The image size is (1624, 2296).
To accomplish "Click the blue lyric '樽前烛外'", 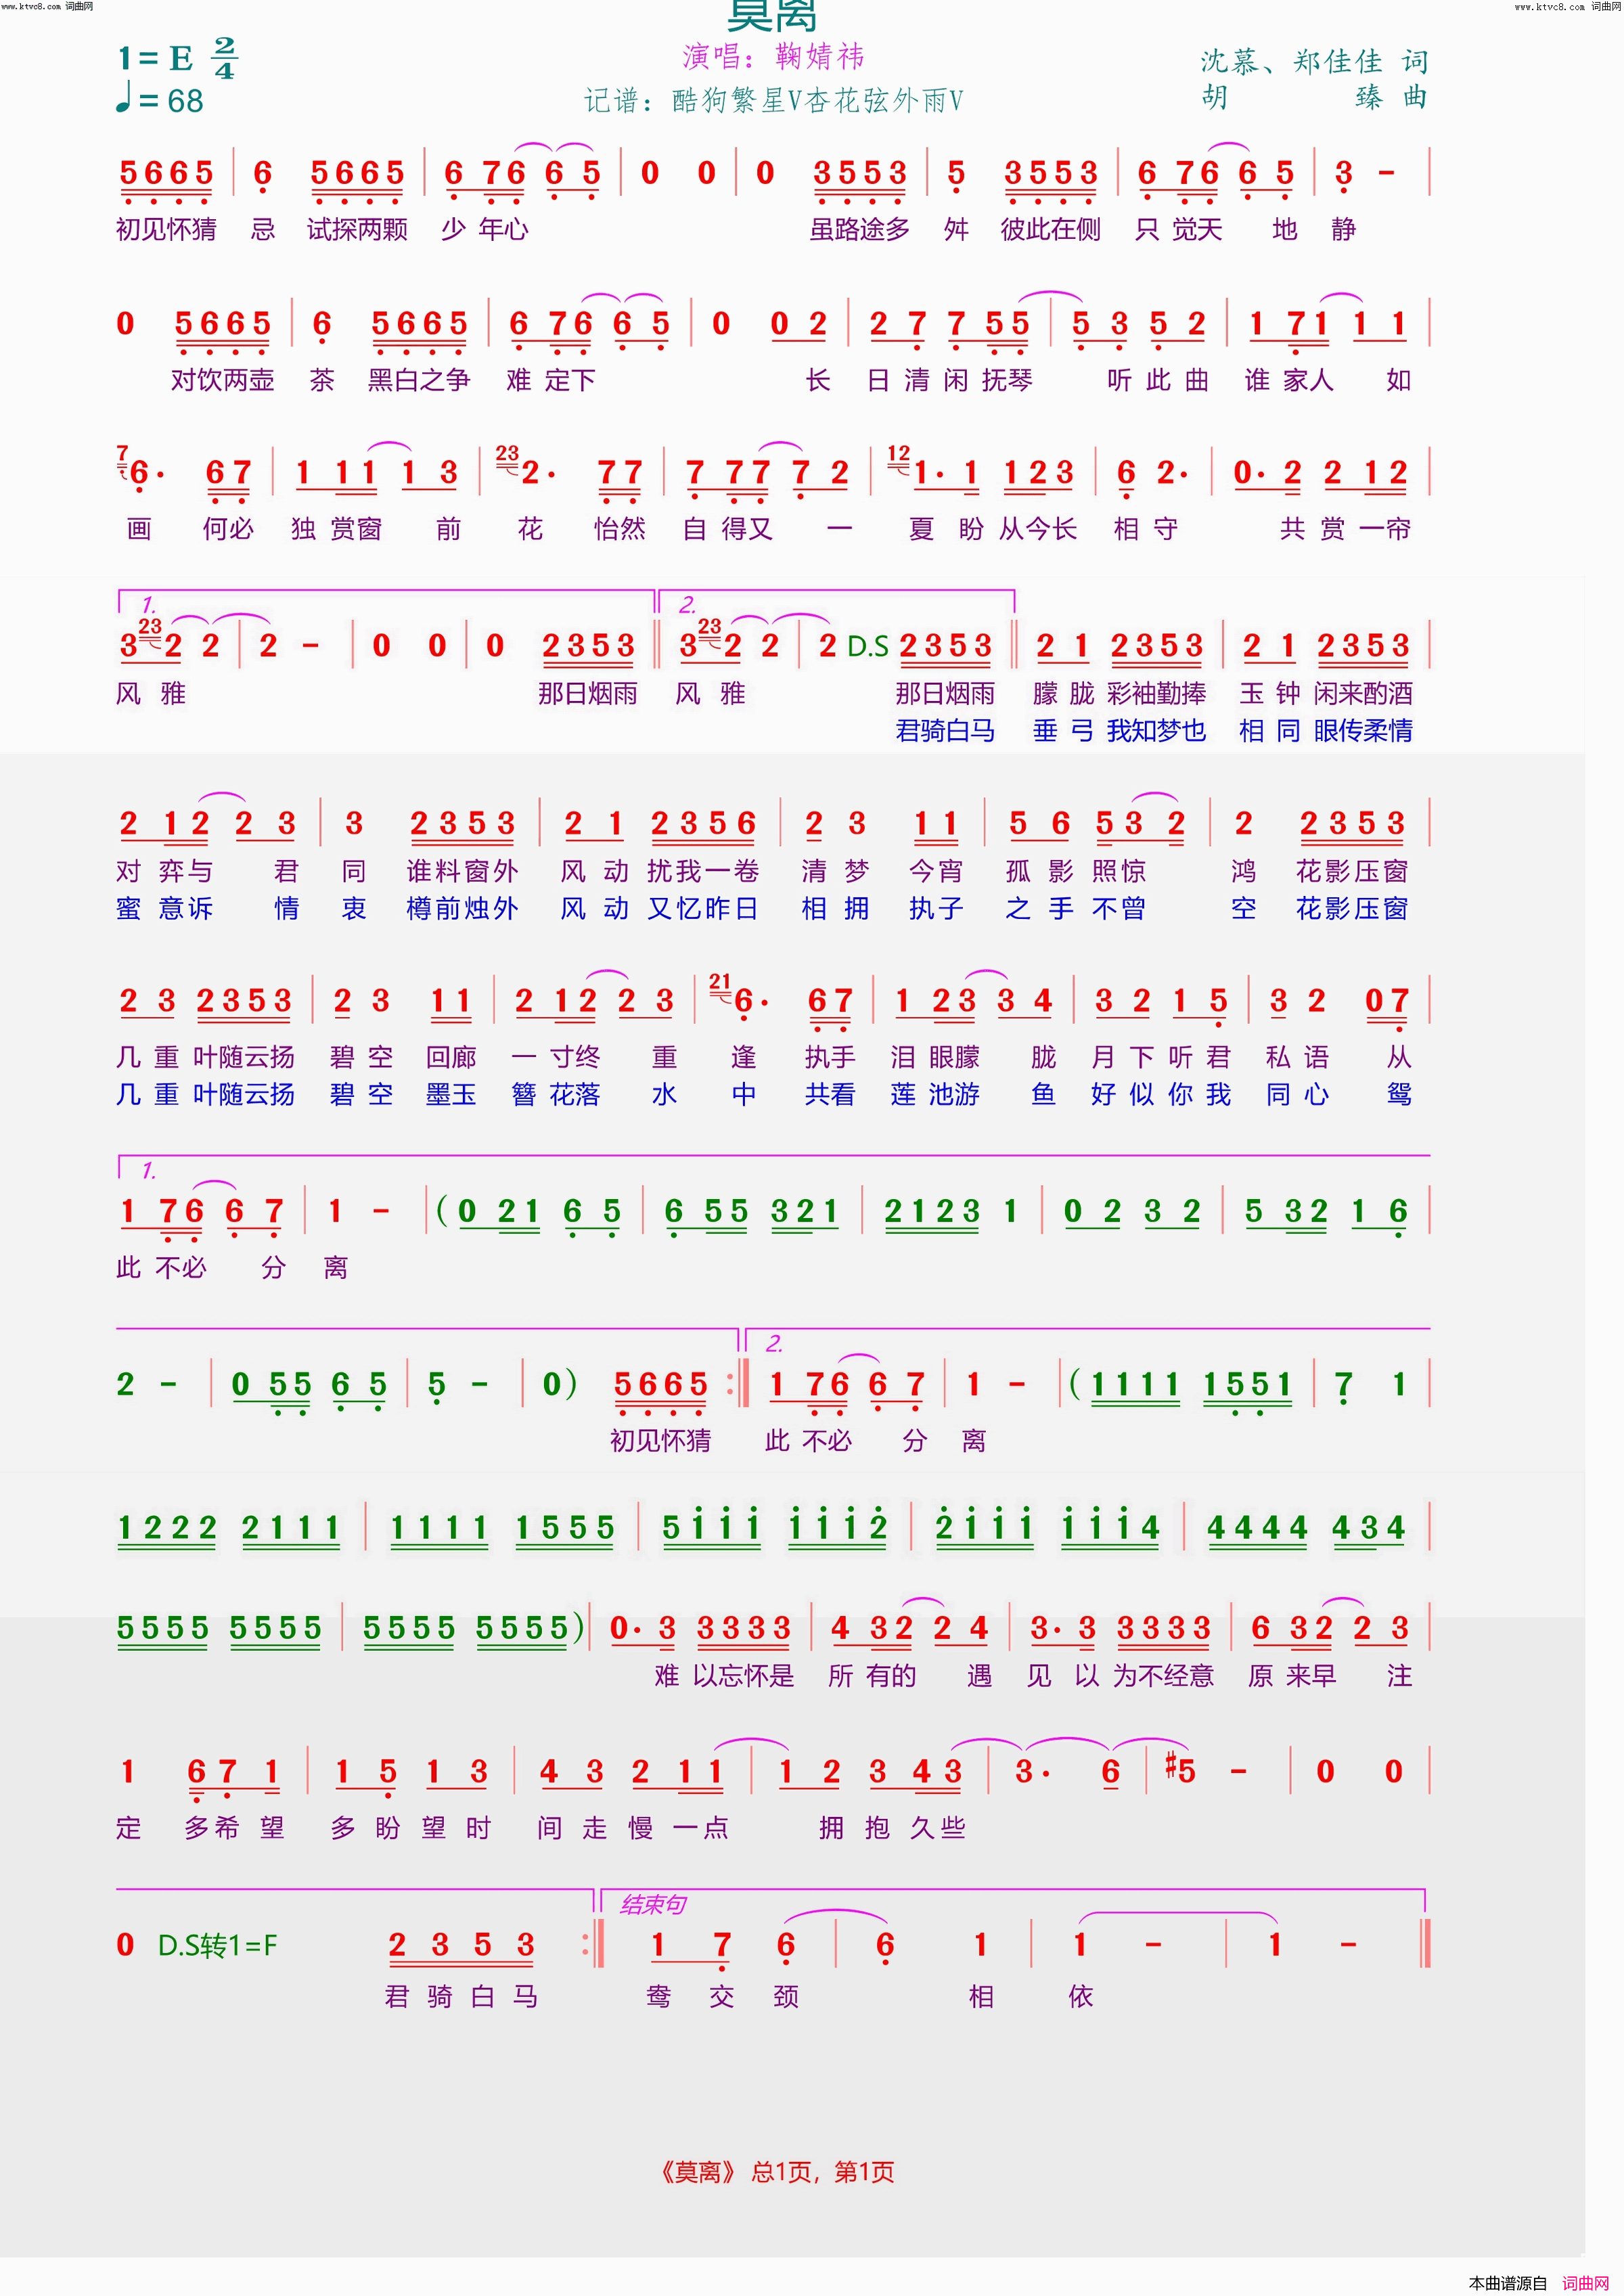I will [x=462, y=909].
